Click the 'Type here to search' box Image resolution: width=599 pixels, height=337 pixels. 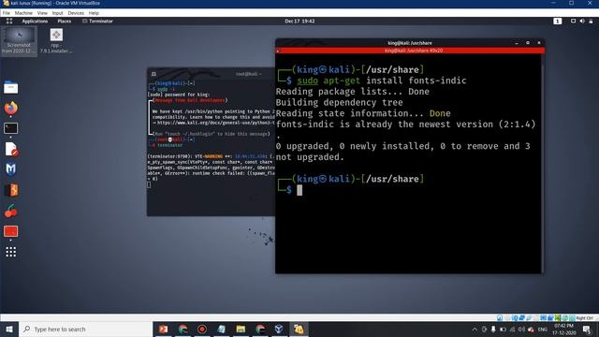(x=85, y=329)
